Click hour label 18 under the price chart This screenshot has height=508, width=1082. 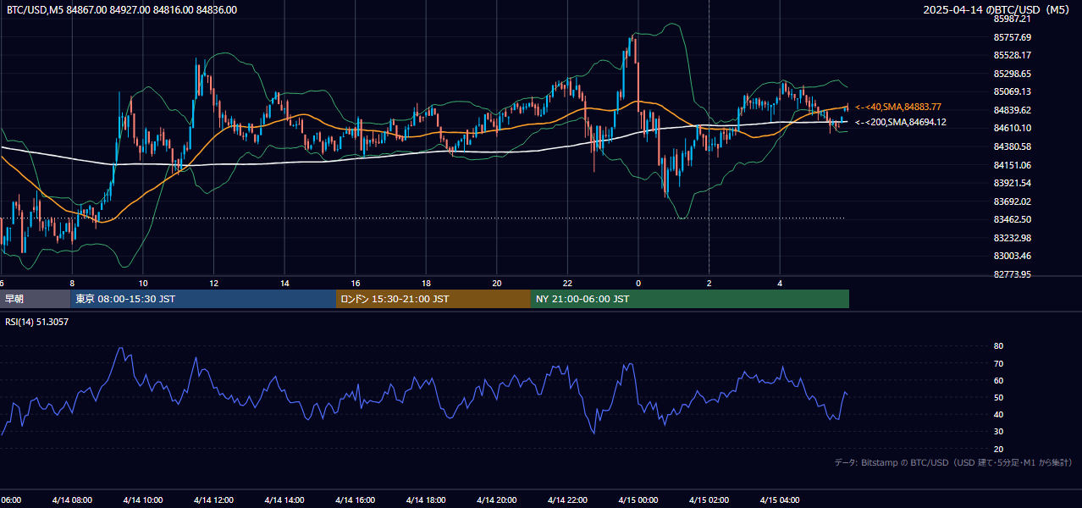click(427, 283)
